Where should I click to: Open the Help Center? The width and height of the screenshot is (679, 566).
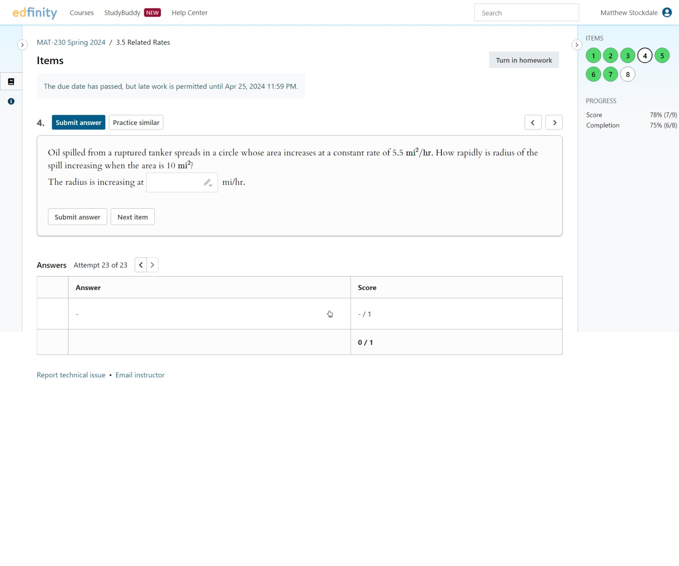[x=190, y=13]
